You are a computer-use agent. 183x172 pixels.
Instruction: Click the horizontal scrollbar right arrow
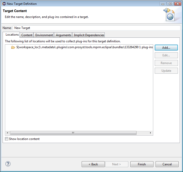150,133
